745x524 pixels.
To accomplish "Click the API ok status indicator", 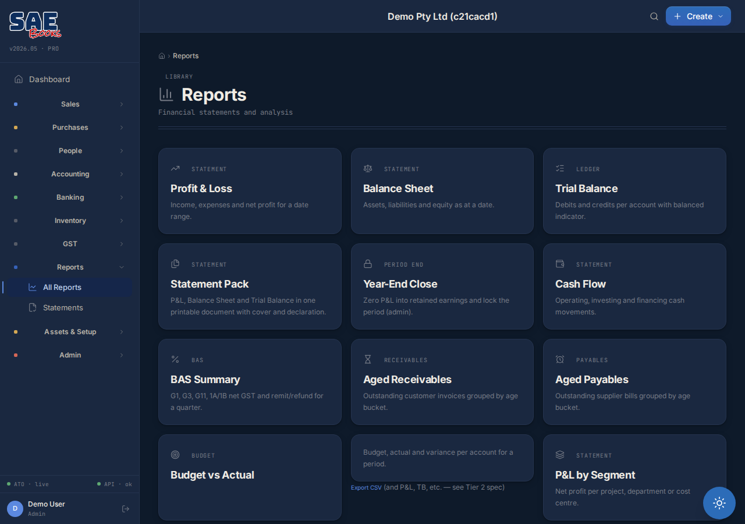I will click(115, 484).
